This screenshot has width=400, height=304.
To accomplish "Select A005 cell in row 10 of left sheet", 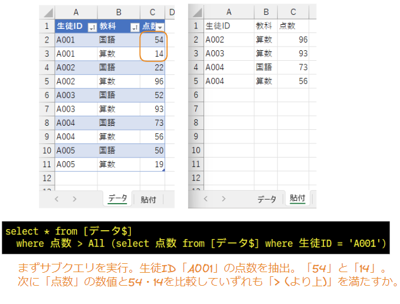I will coord(76,151).
